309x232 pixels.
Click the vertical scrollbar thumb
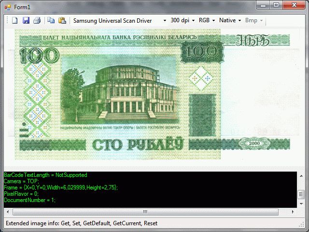click(x=301, y=194)
